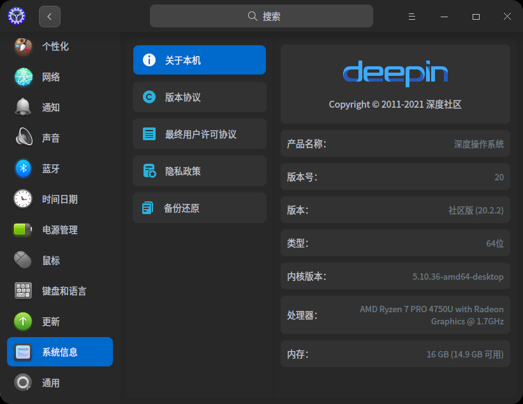This screenshot has width=523, height=404.
Task: Switch to the 网络 category
Action: pos(60,76)
